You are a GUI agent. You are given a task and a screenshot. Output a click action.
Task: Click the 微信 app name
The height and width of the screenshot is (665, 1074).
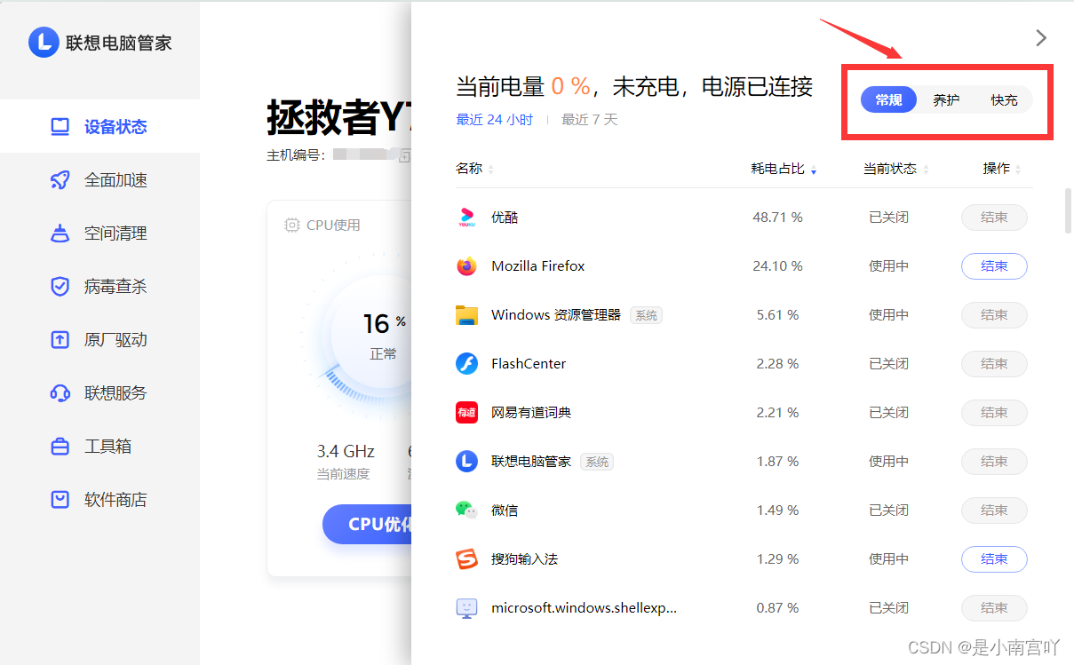click(x=505, y=511)
